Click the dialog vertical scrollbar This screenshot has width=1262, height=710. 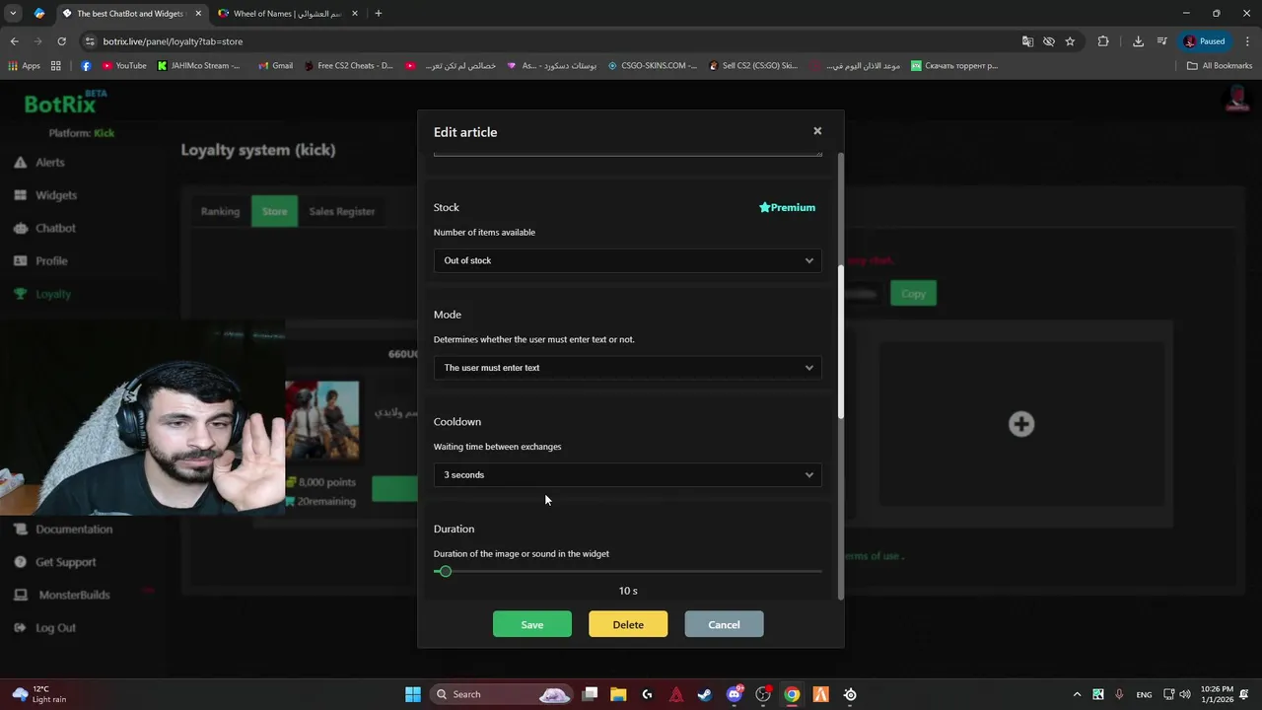click(840, 340)
